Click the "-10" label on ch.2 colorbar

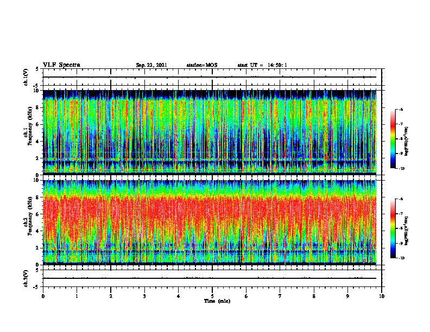pyautogui.click(x=401, y=258)
